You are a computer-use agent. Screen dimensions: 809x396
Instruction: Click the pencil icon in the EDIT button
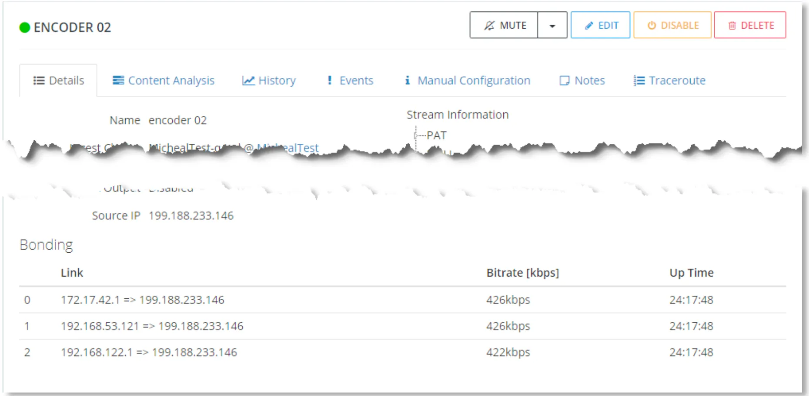(589, 26)
